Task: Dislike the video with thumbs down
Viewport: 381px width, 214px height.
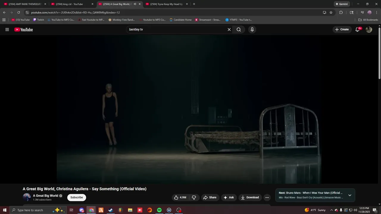Action: 194,197
